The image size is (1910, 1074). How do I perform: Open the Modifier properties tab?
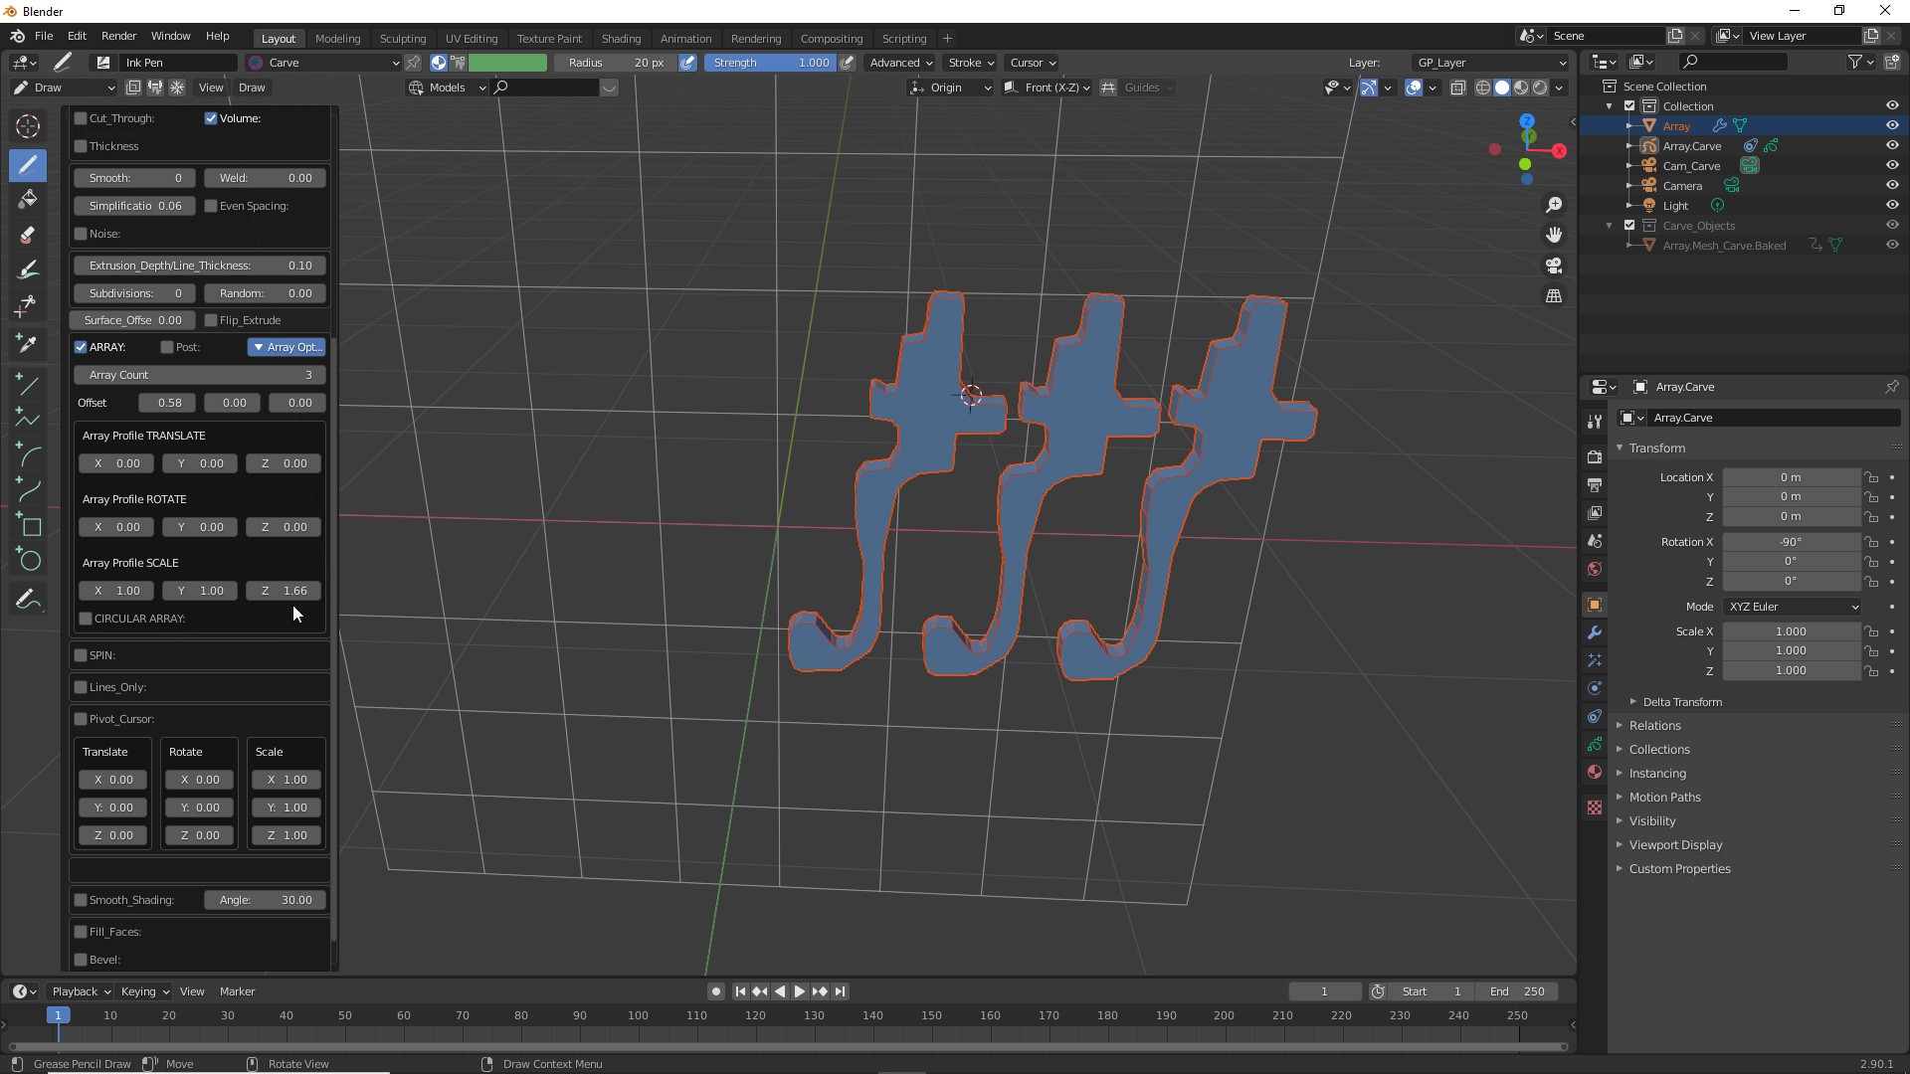1595,632
